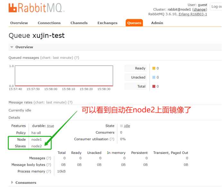
Task: Click the Currently idle status text
Action: [20, 110]
